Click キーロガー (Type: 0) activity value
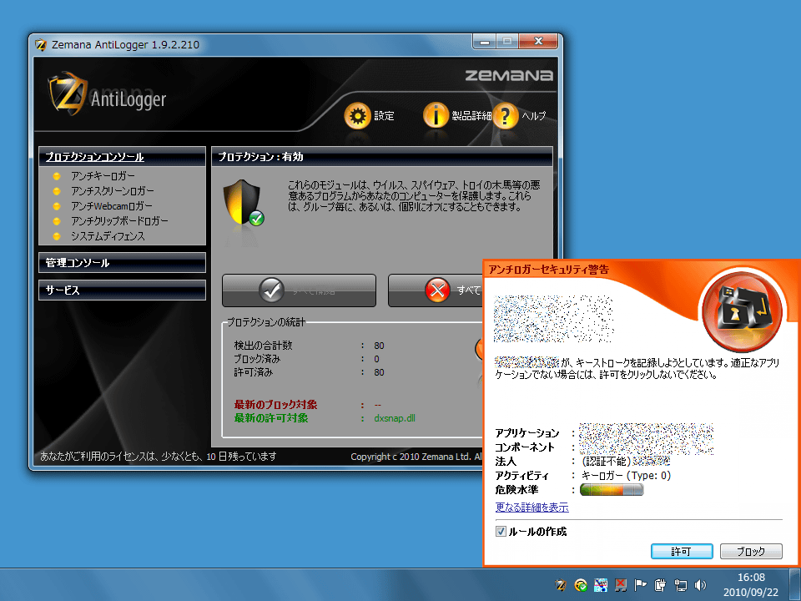Viewport: 801px width, 601px height. [627, 476]
